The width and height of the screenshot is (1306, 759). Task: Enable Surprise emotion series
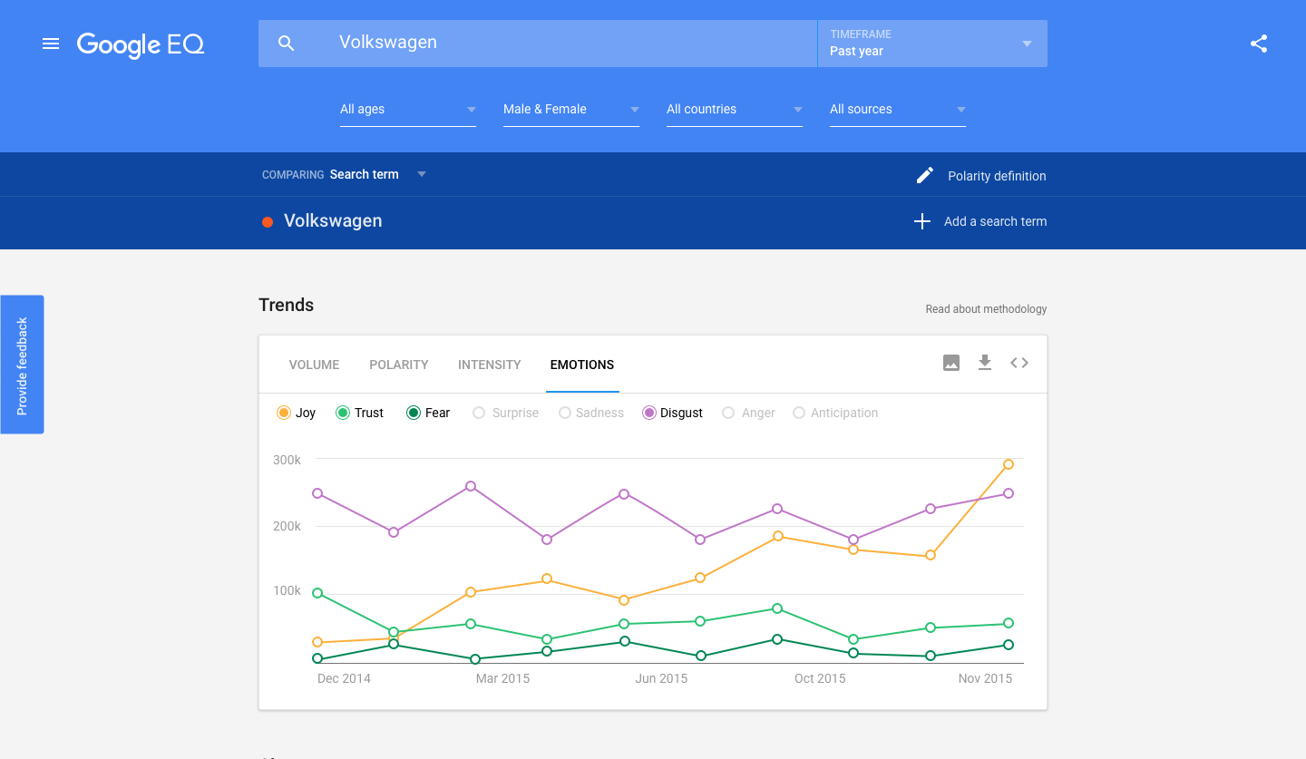click(x=506, y=413)
